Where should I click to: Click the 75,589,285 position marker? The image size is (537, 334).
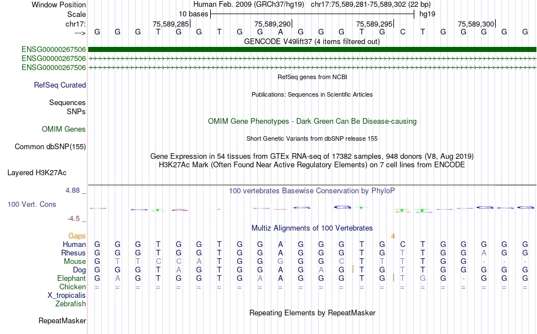171,24
